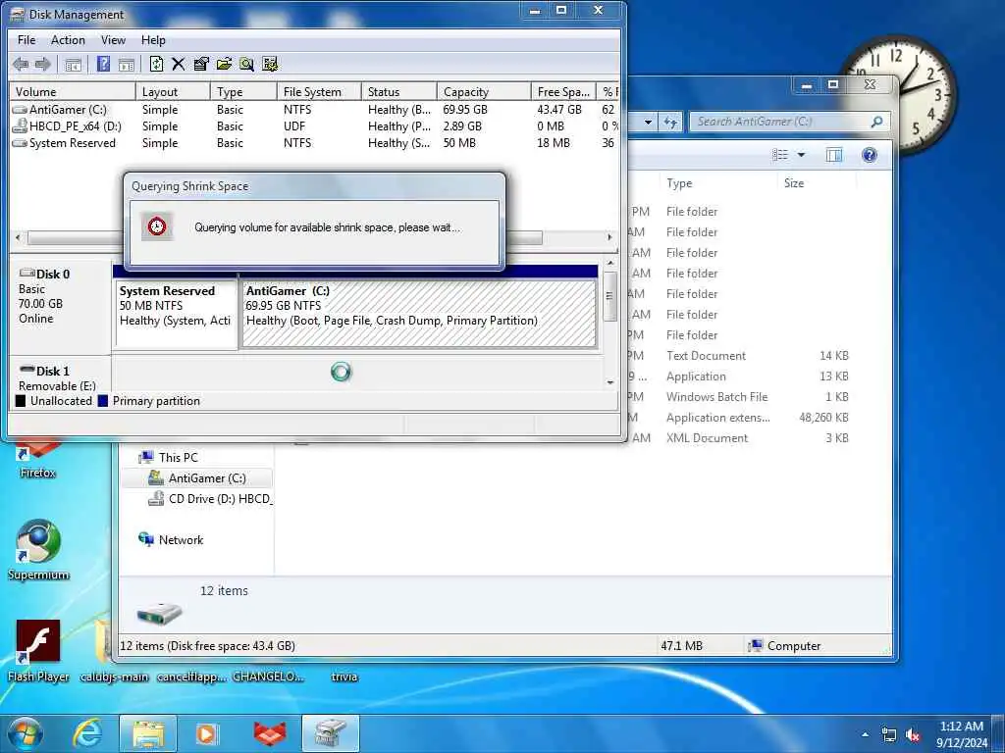Click the Disk Management taskbar button
Image resolution: width=1005 pixels, height=753 pixels.
(331, 733)
